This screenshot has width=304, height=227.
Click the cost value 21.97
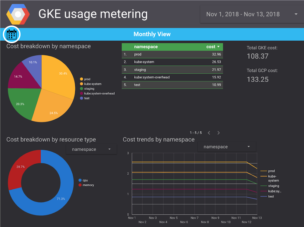click(216, 70)
